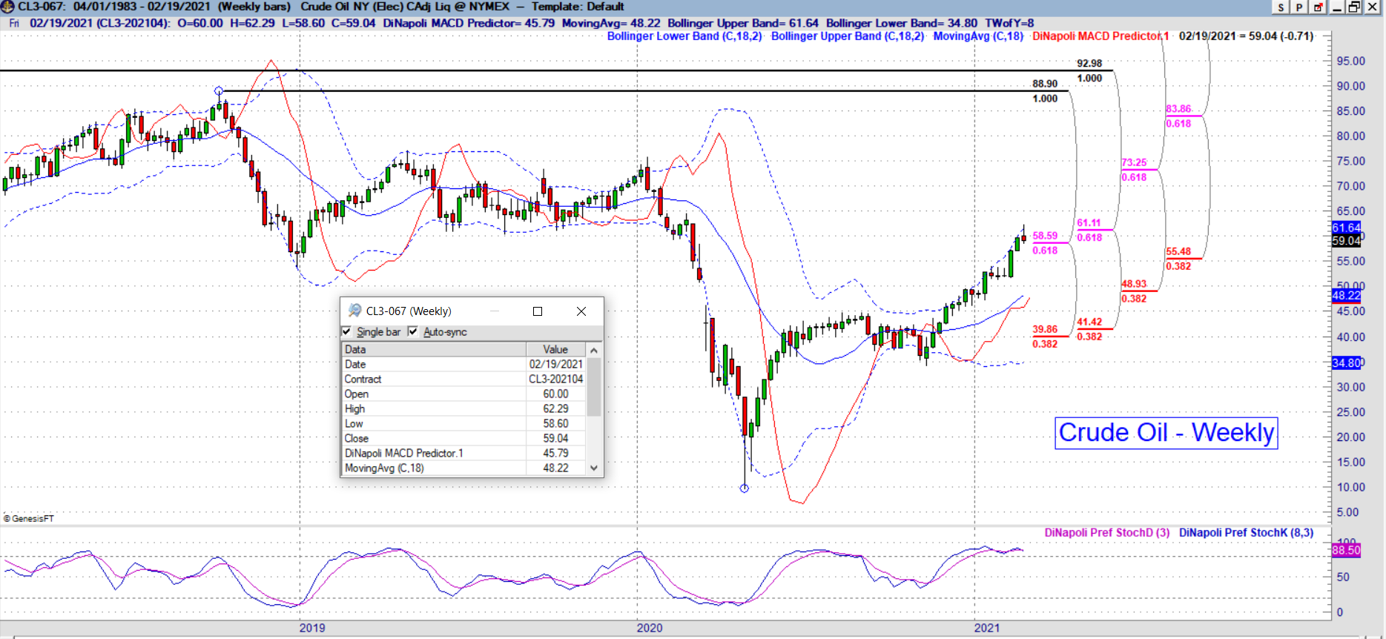The width and height of the screenshot is (1386, 639).
Task: Select the High row label
Action: [354, 408]
